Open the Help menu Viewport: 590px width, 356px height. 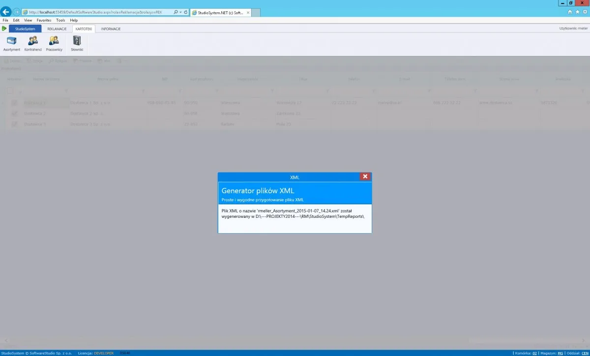(x=74, y=20)
